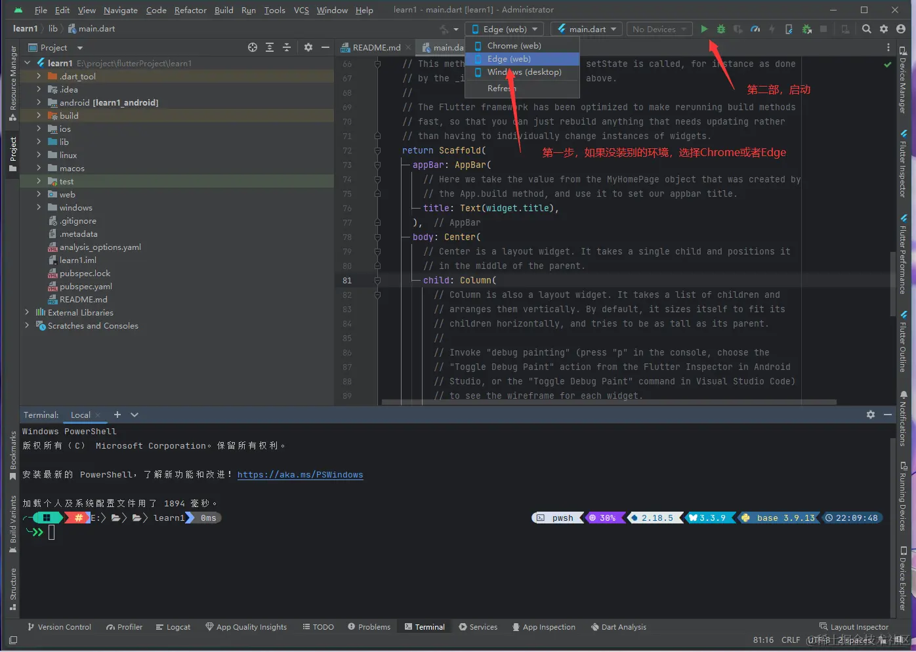
Task: Open the Notifications side panel
Action: tap(903, 418)
